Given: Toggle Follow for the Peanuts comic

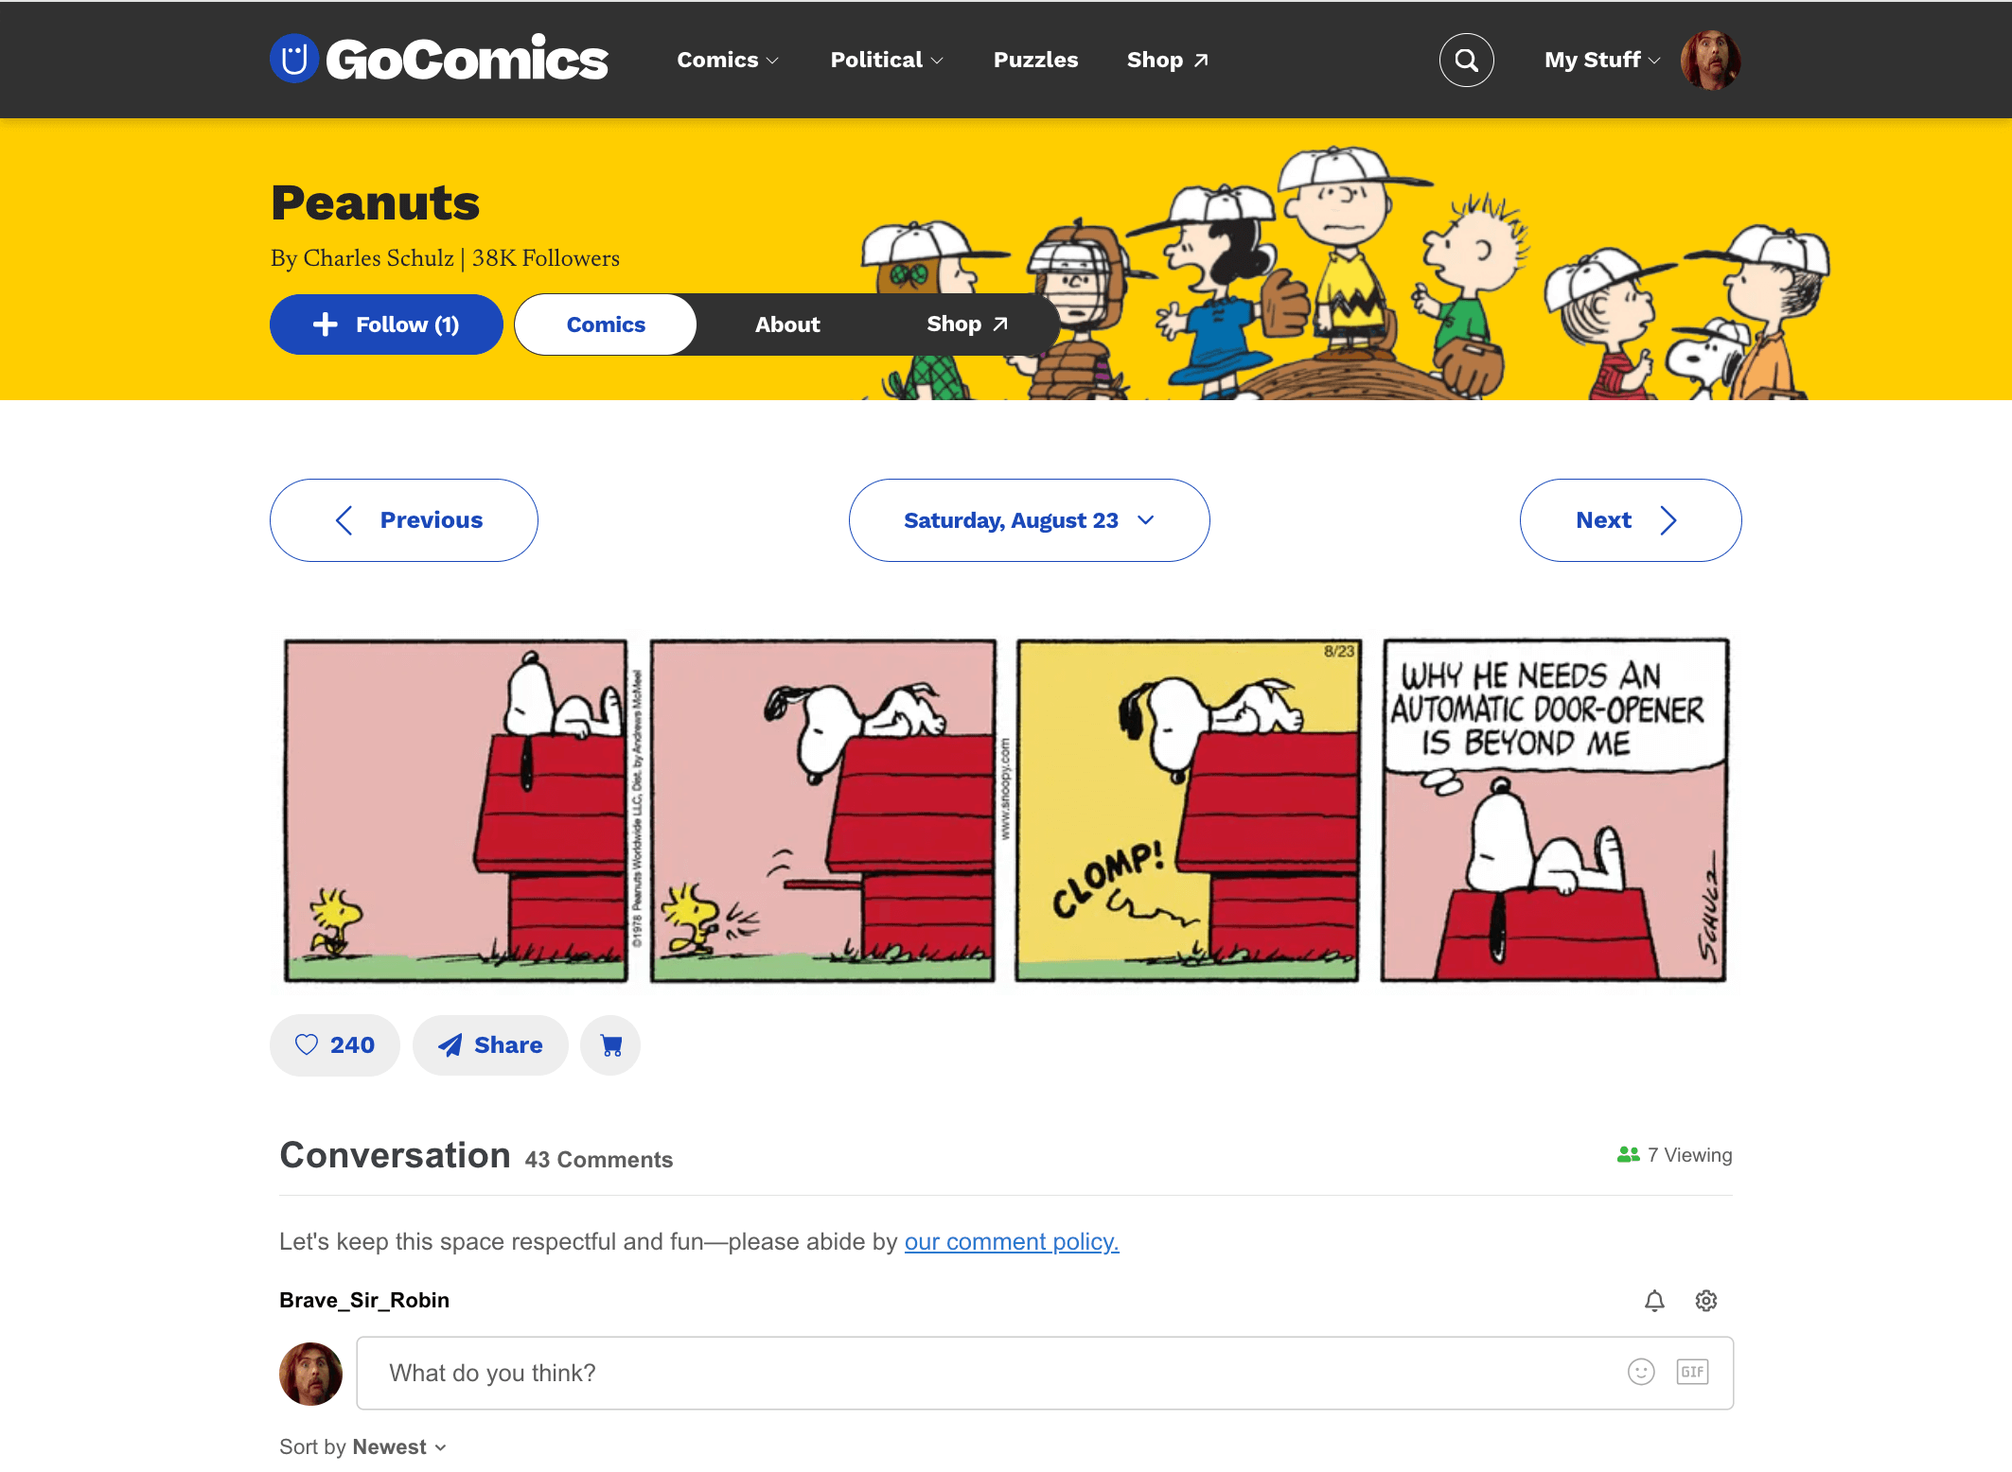Looking at the screenshot, I should (x=386, y=324).
